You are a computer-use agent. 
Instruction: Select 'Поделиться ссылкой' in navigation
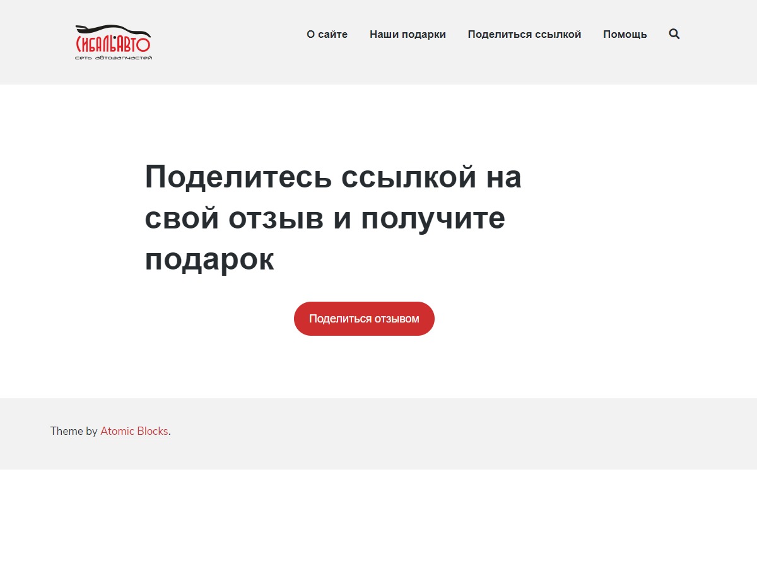point(524,34)
